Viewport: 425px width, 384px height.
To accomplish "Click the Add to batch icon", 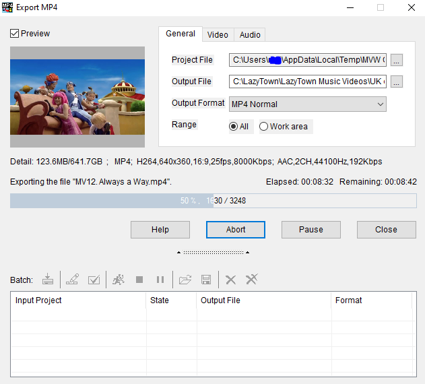I will pyautogui.click(x=48, y=280).
